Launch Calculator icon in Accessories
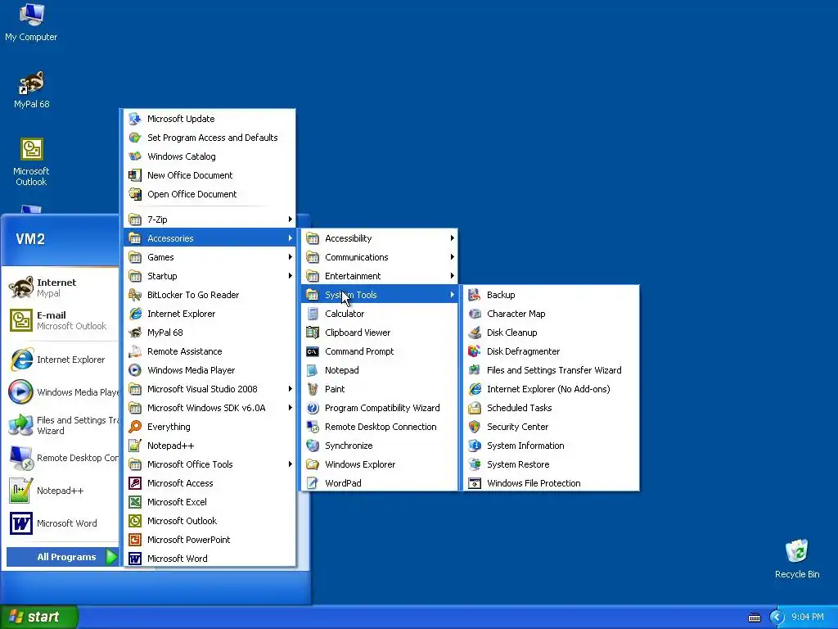The image size is (838, 629). pyautogui.click(x=313, y=314)
